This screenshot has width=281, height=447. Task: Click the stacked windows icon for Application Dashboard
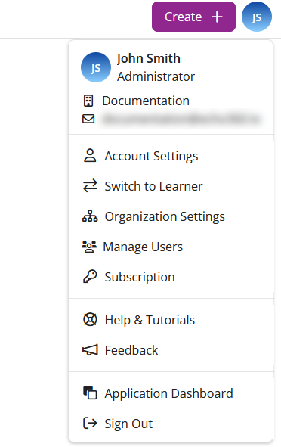(90, 393)
